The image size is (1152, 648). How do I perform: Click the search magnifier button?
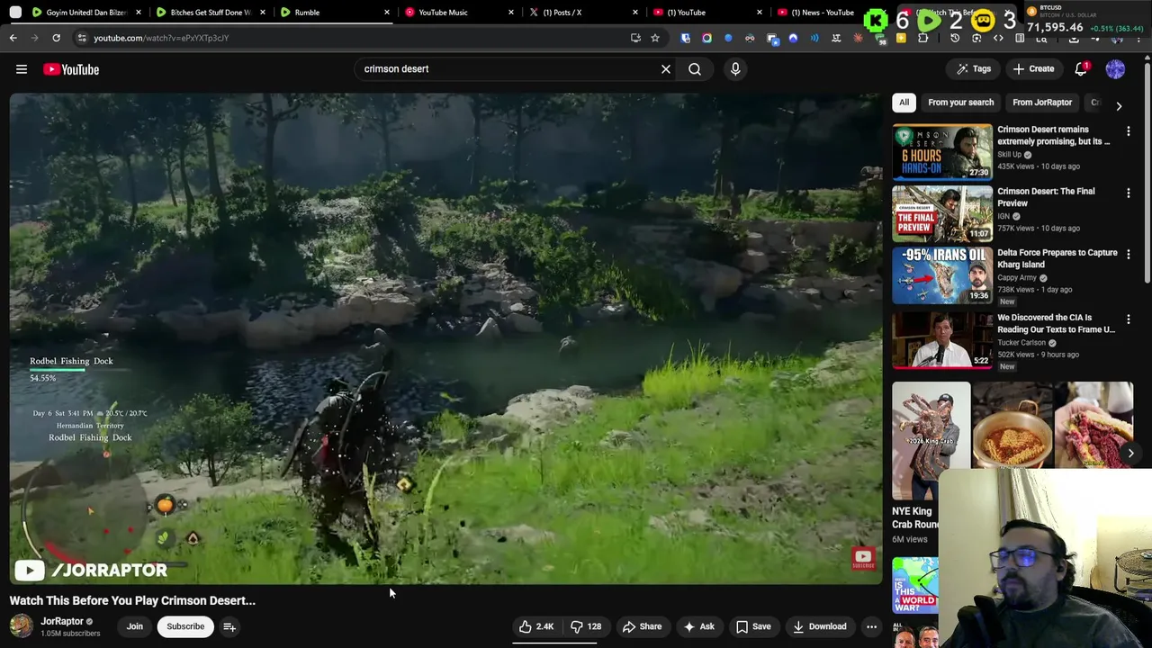pos(695,69)
